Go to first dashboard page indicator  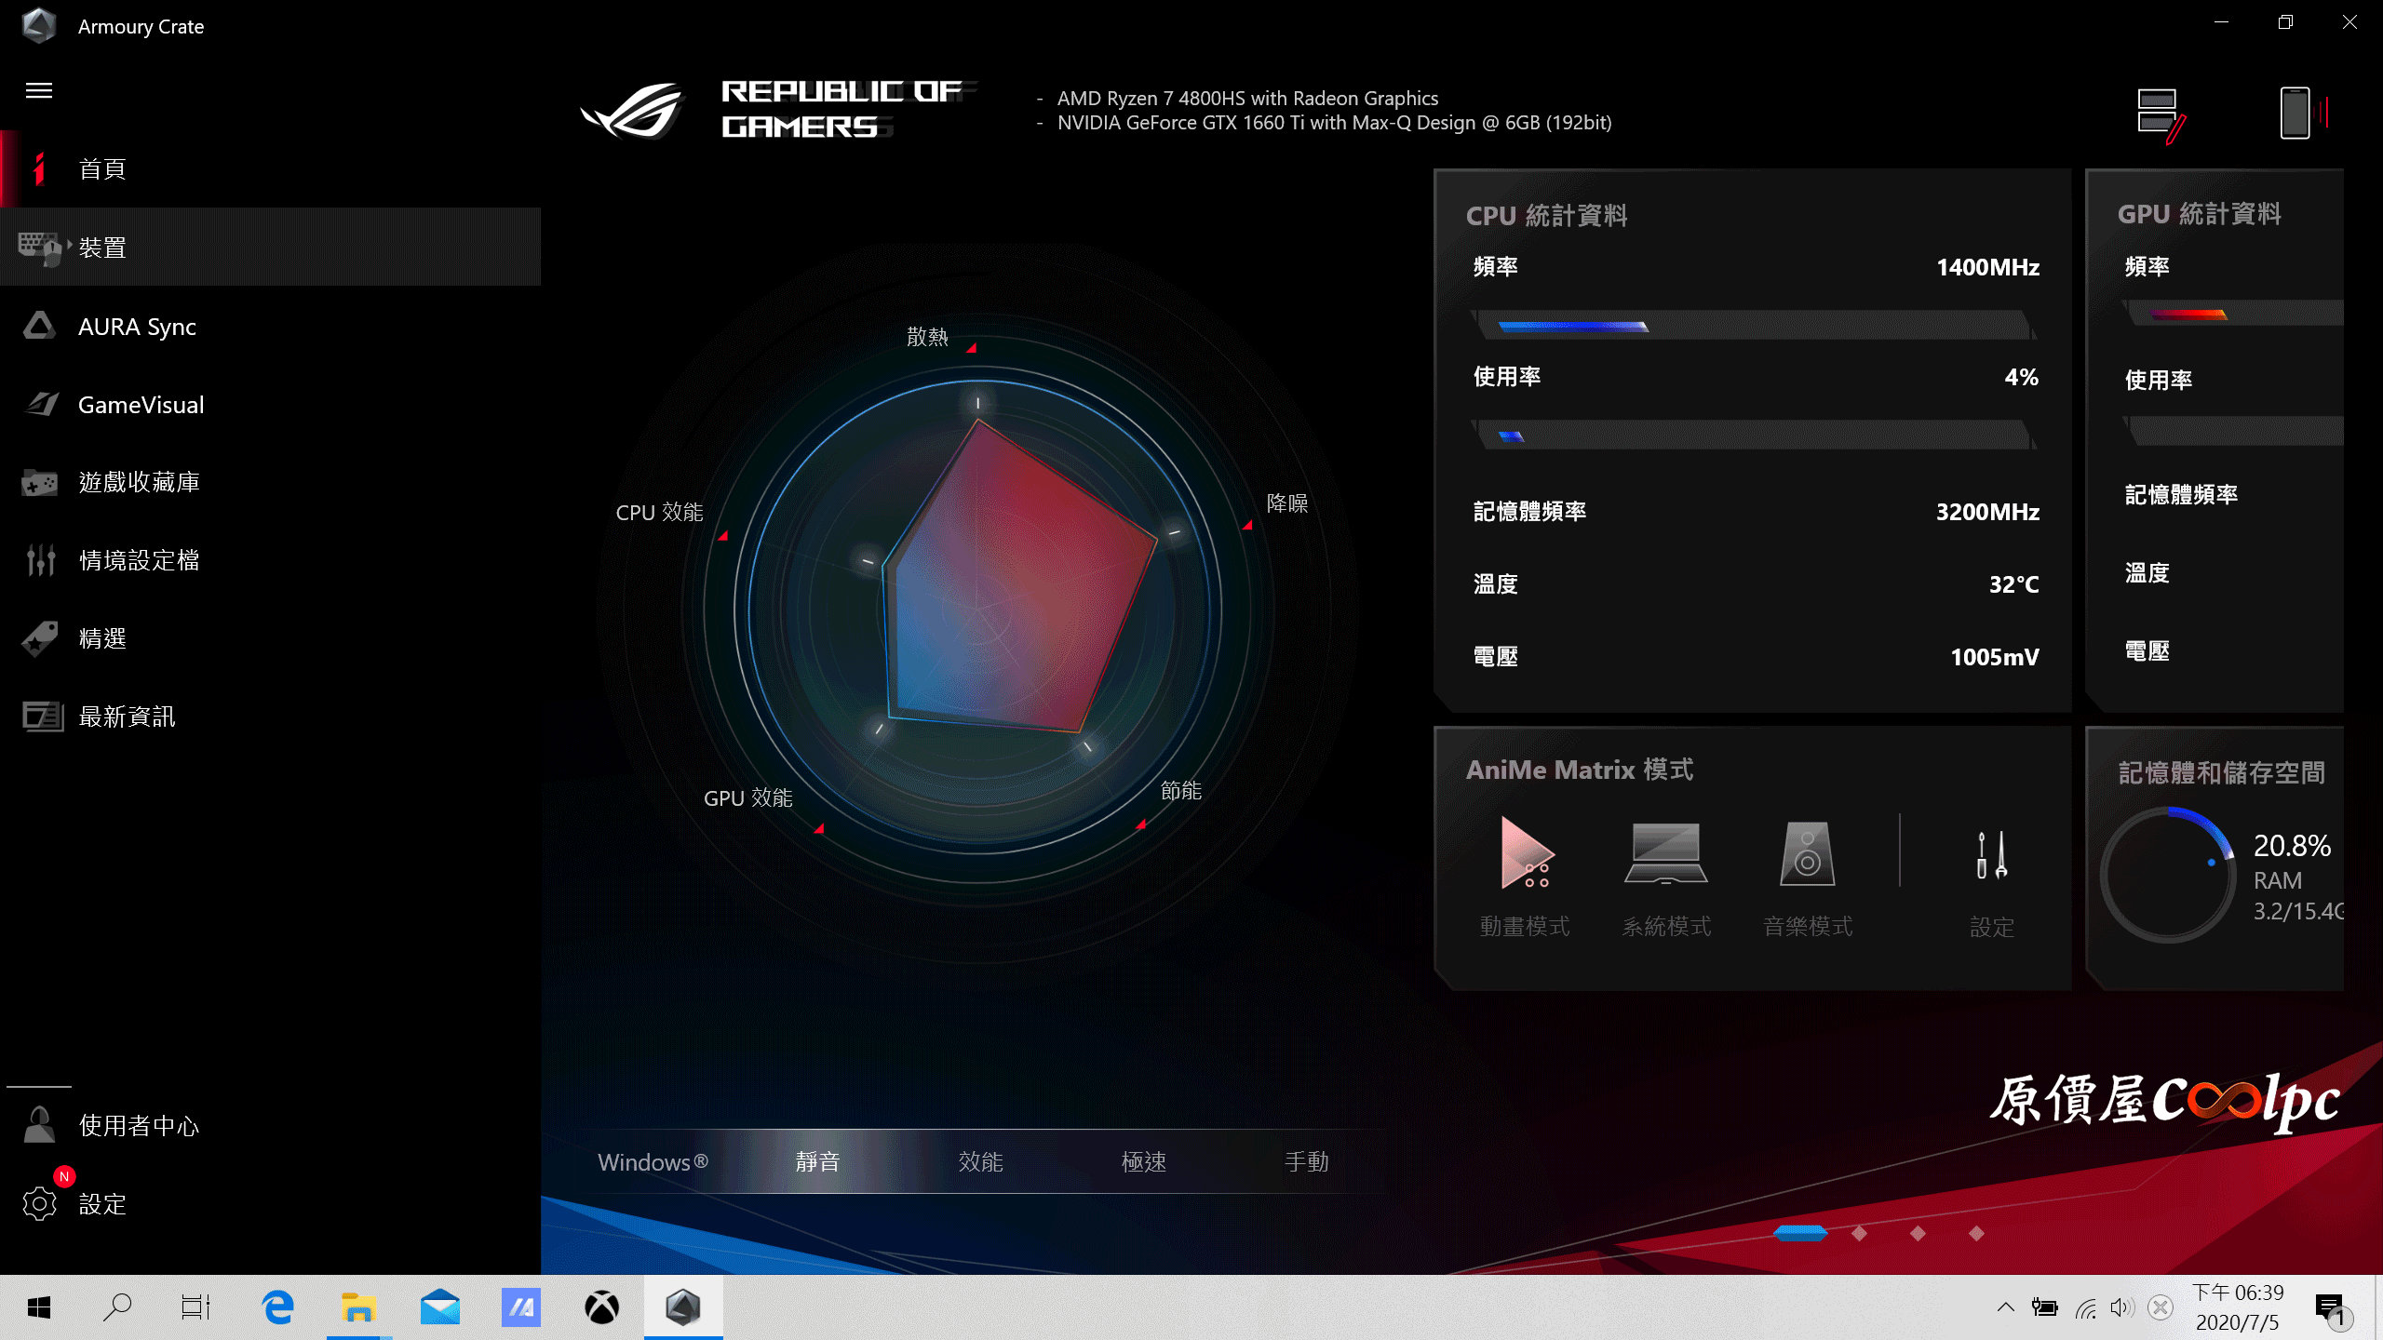coord(1800,1233)
